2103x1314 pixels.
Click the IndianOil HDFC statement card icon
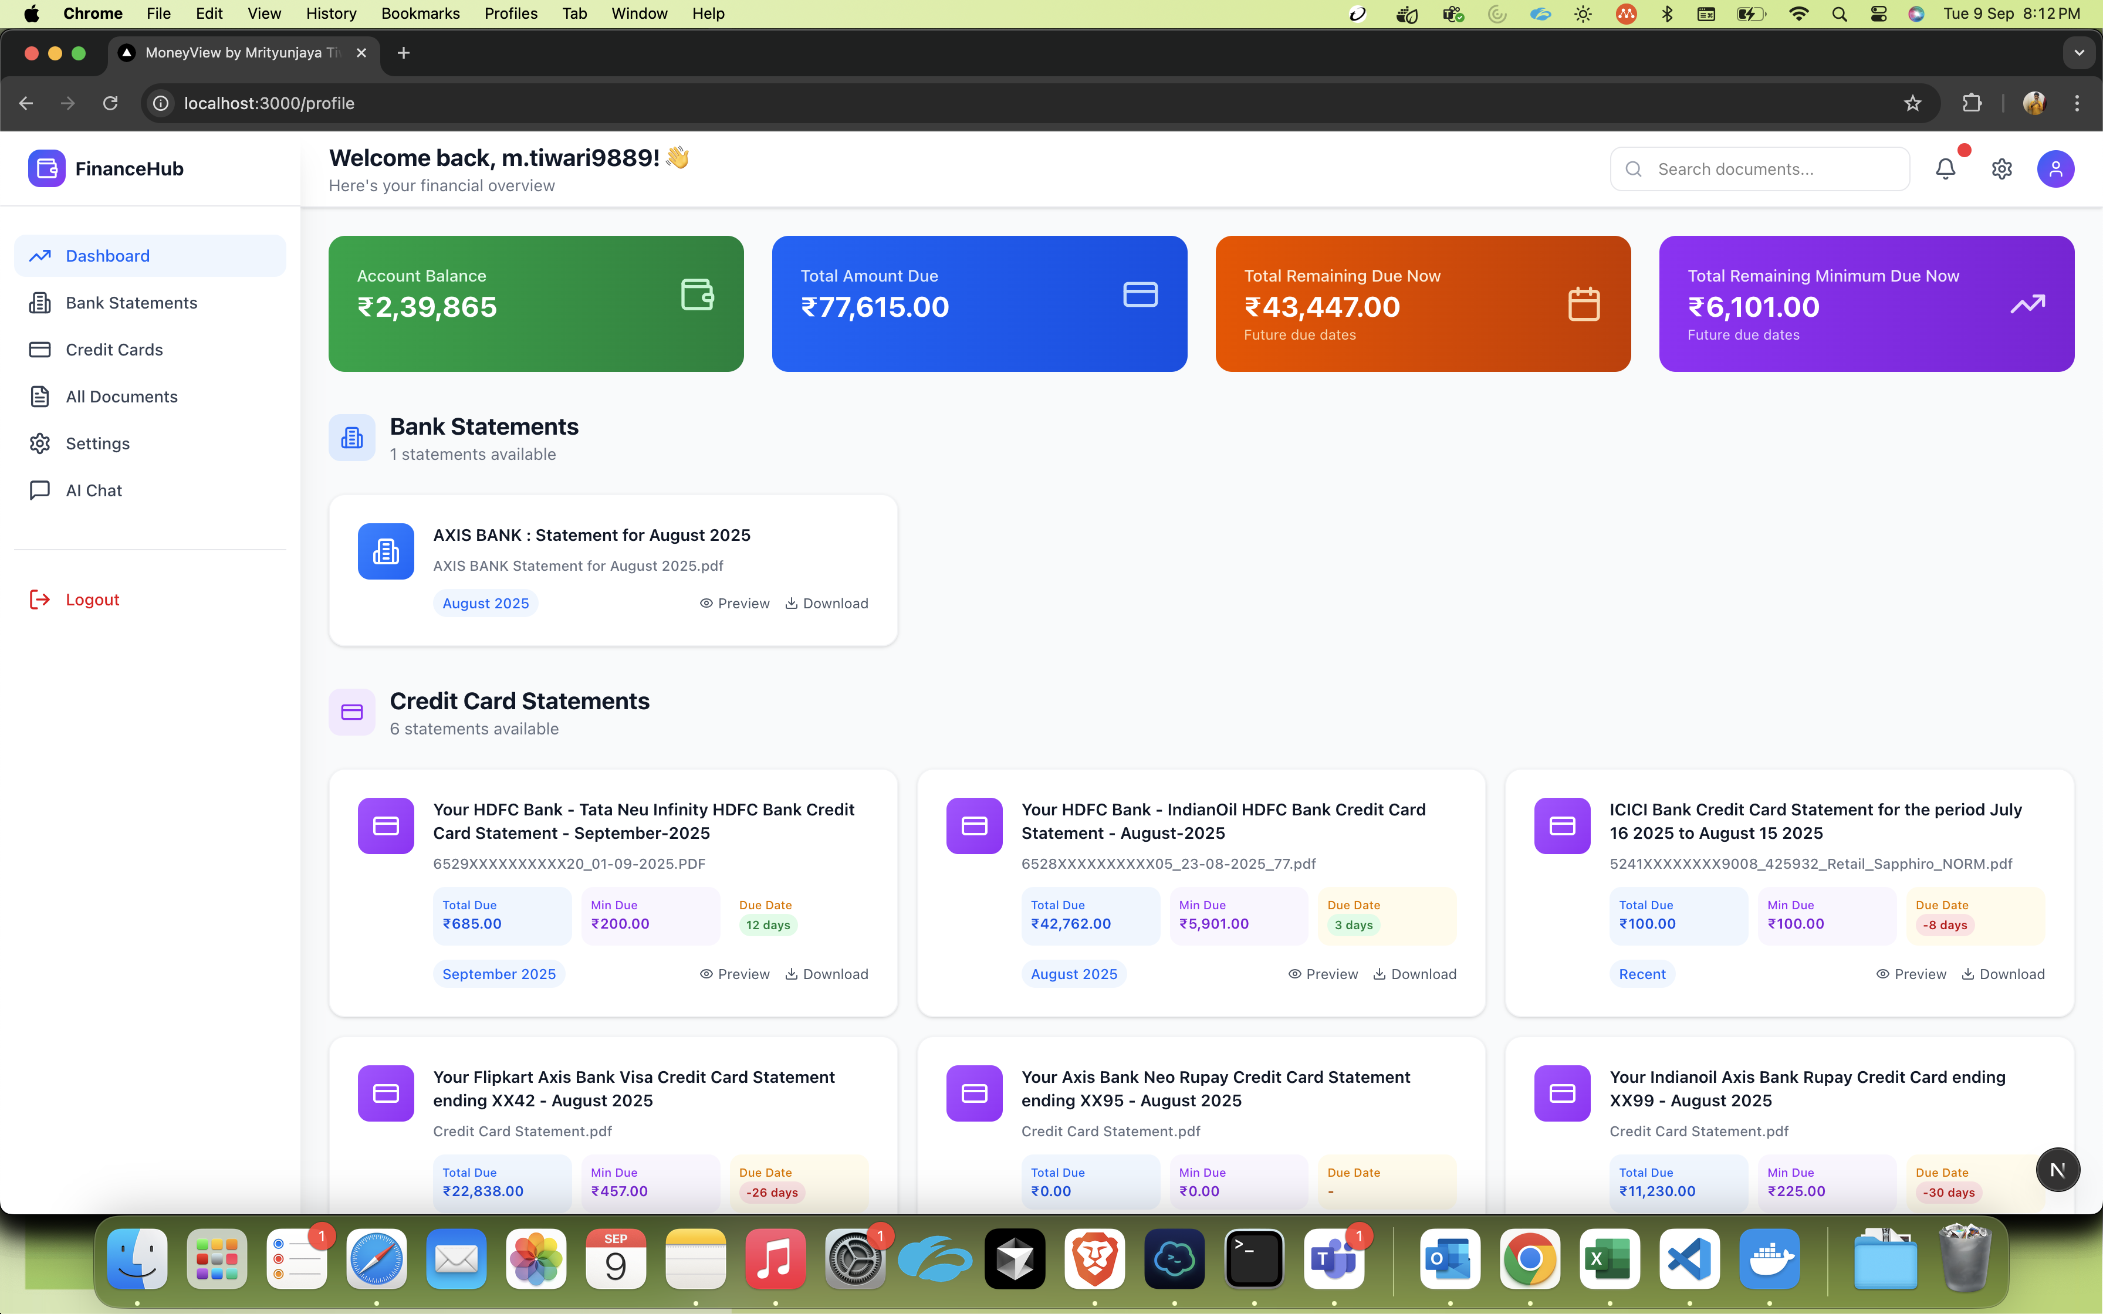[x=974, y=825]
